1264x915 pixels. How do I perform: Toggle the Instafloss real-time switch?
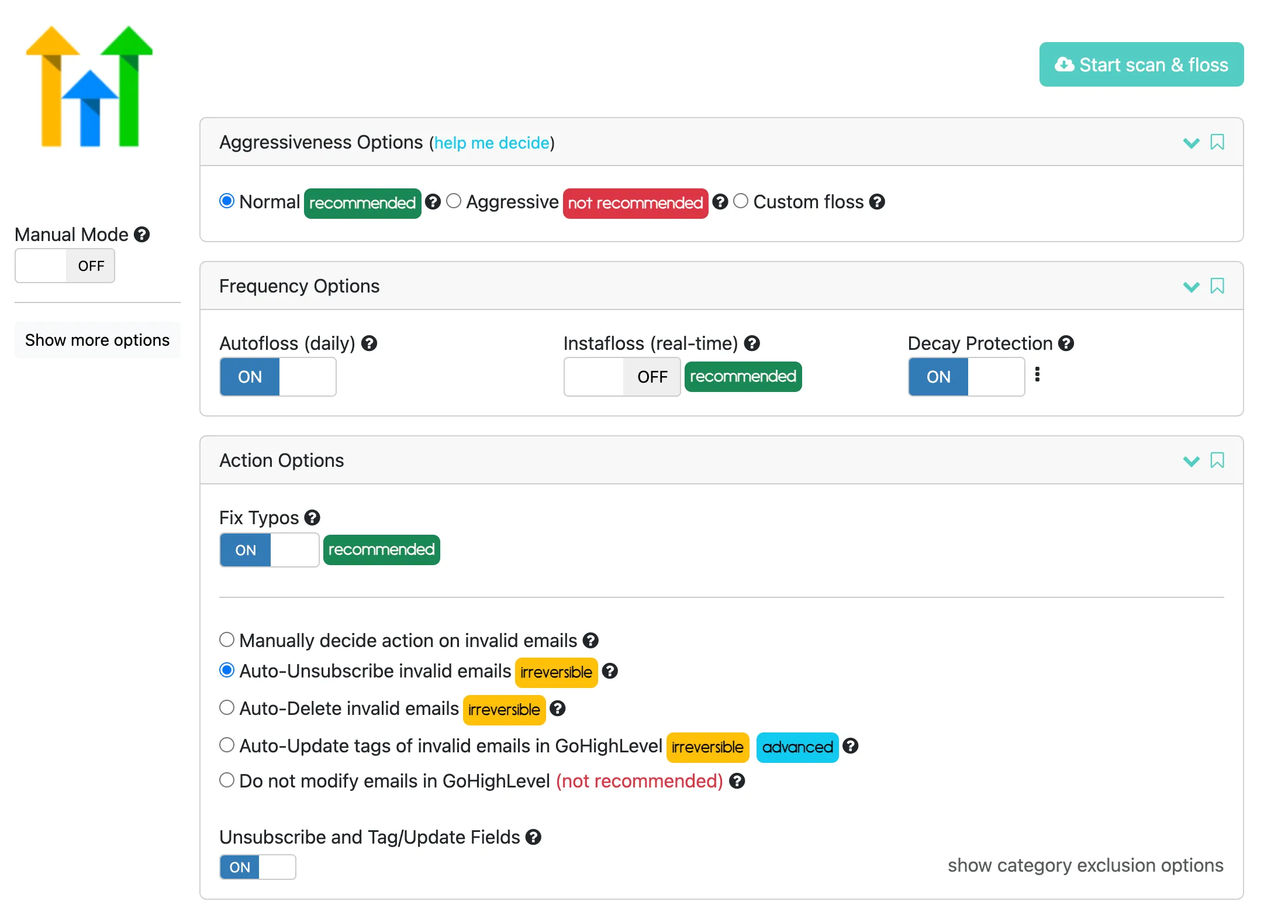pyautogui.click(x=622, y=377)
